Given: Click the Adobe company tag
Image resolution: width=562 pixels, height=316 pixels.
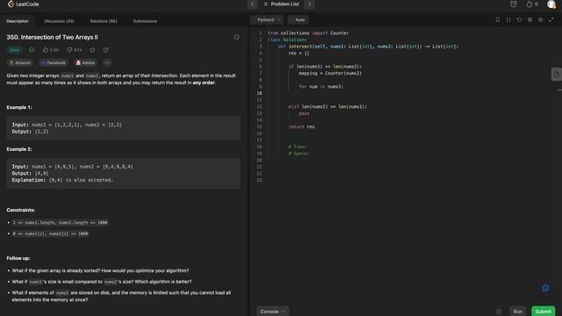Looking at the screenshot, I should coord(85,62).
